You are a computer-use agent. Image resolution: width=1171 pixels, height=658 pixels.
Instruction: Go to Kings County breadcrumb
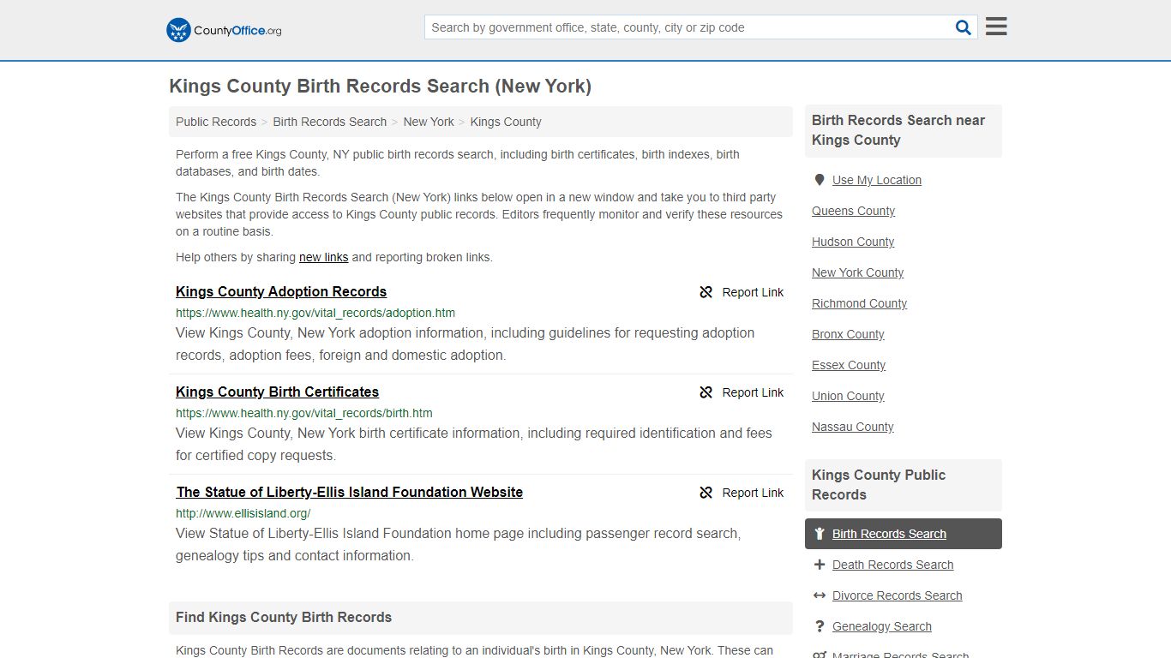coord(506,122)
